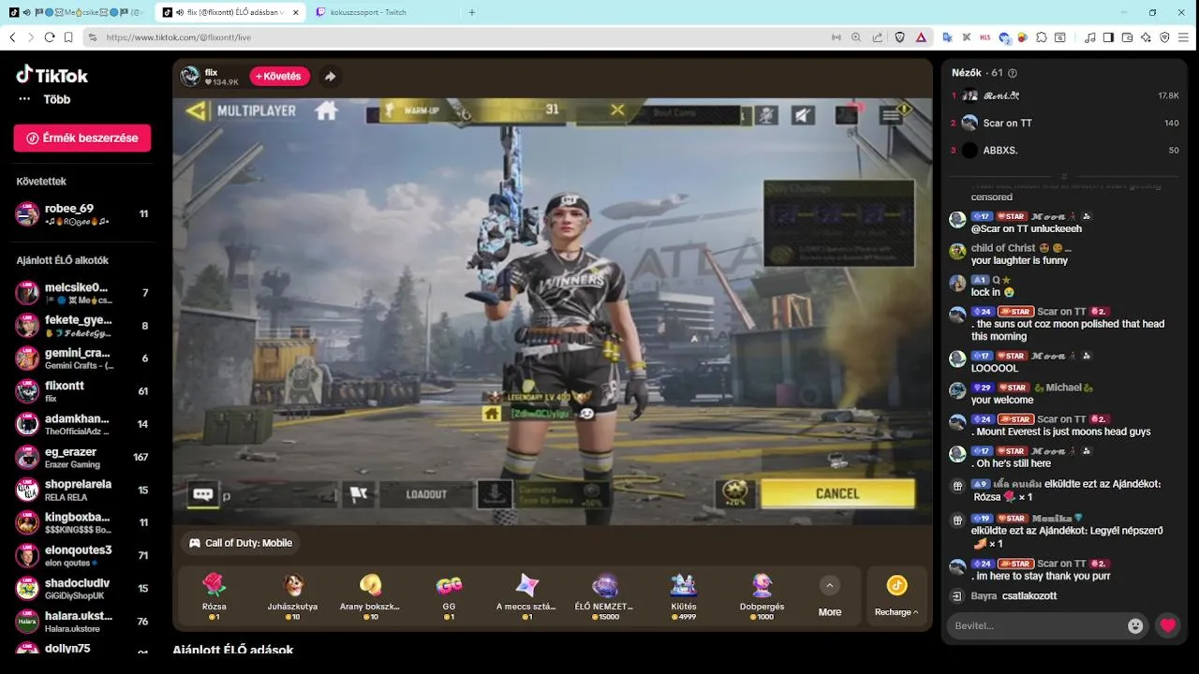The height and width of the screenshot is (674, 1199).
Task: Select top viewer ABBXS.
Action: 1065,150
